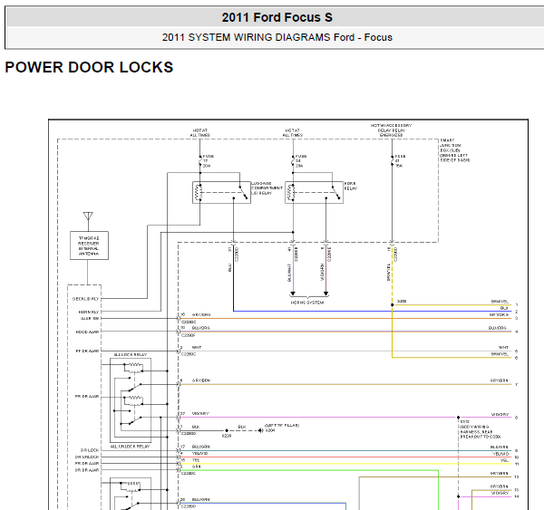
Task: Click the S209 splice label
Action: 227,436
